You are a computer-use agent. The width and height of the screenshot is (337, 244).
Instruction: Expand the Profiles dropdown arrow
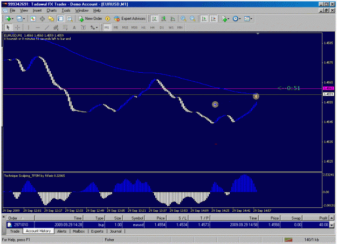(x=24, y=19)
